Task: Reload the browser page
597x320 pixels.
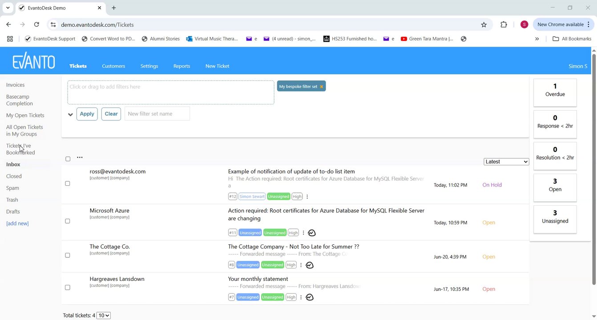Action: [36, 24]
